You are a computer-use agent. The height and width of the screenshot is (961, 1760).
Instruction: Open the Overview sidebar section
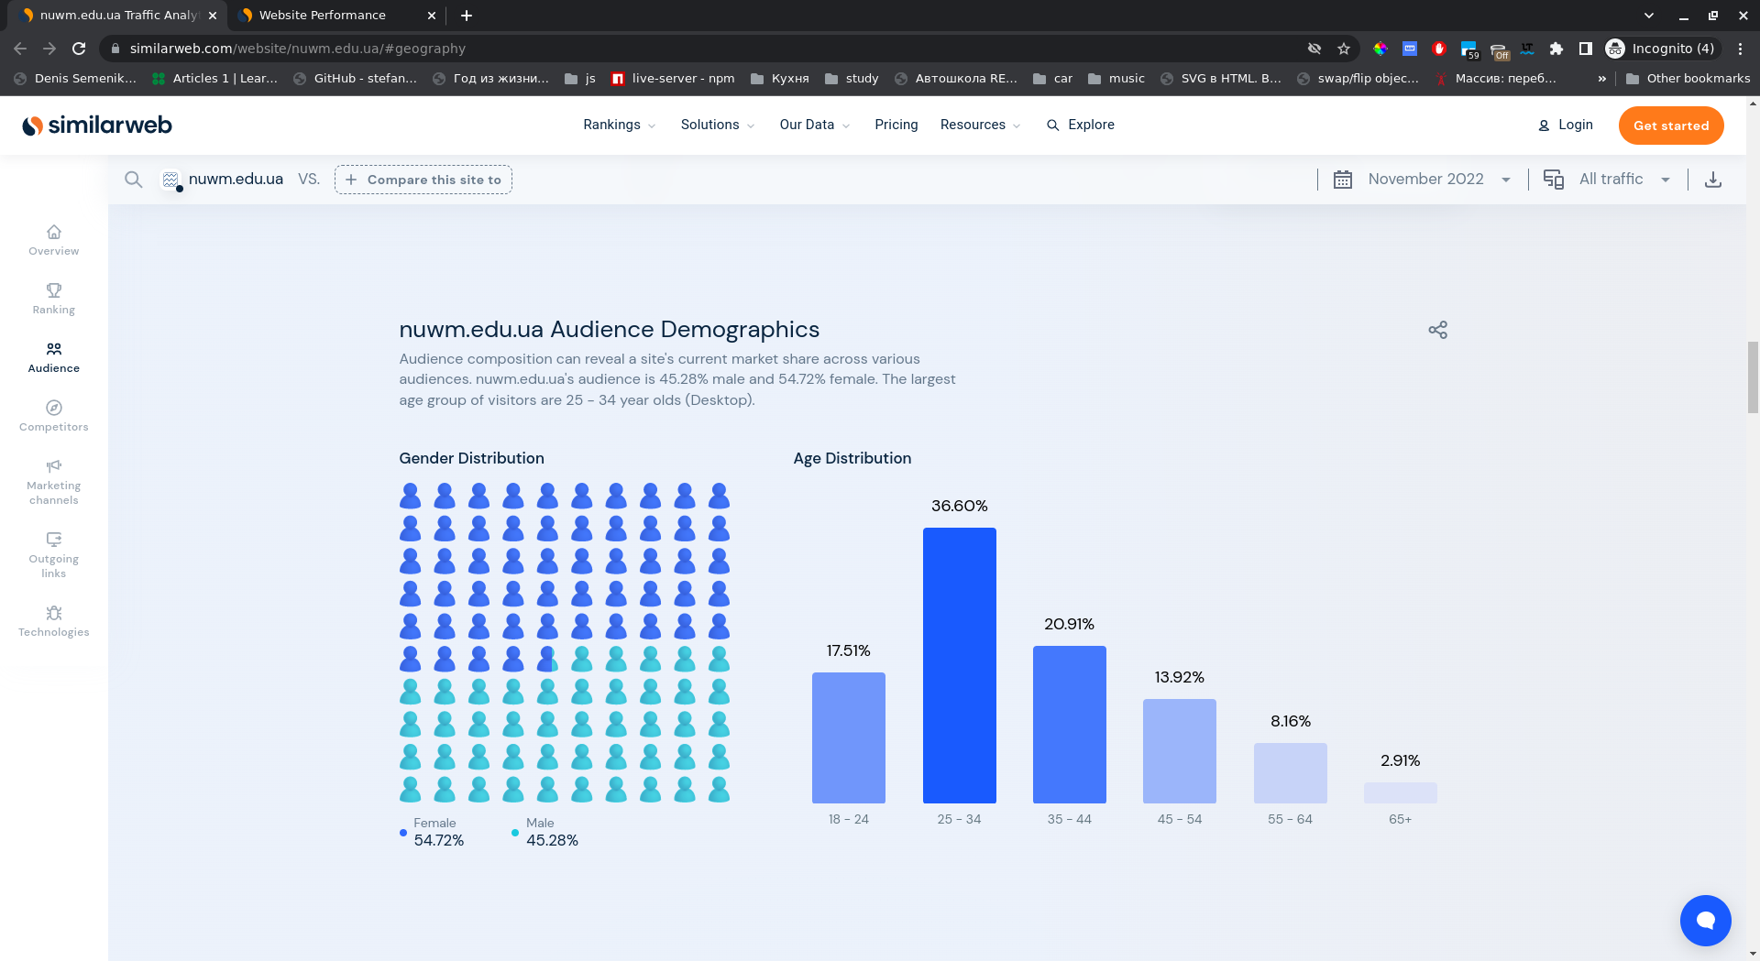tap(53, 240)
